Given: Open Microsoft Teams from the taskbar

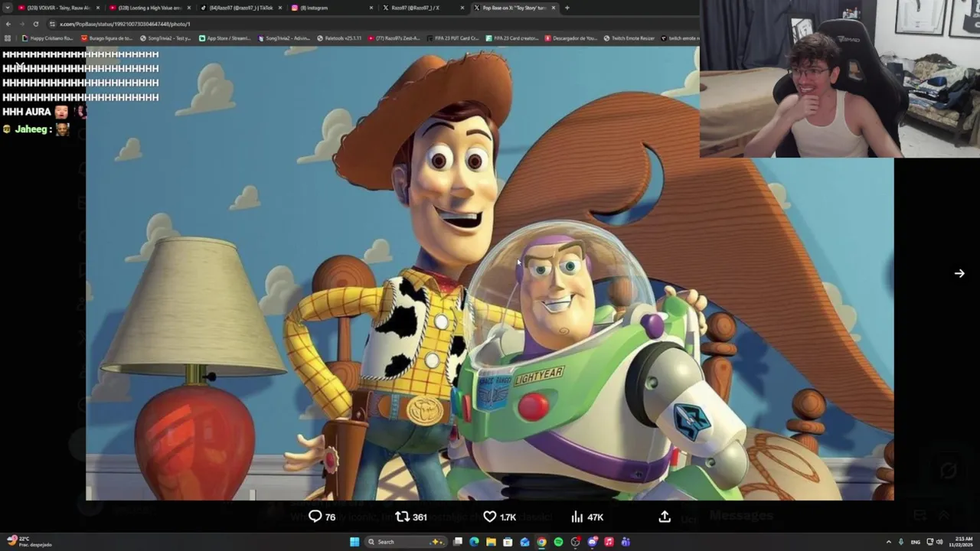Looking at the screenshot, I should pos(626,542).
